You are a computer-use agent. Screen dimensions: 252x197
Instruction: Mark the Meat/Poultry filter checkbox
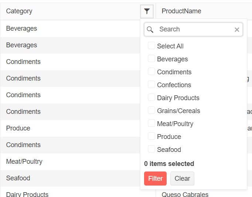151,123
